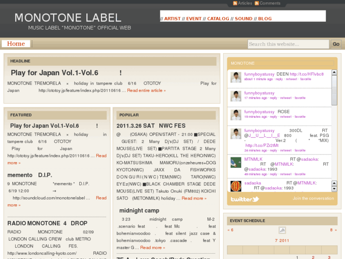Click the Twitter logo in widget footer
The height and width of the screenshot is (259, 345).
click(x=245, y=199)
